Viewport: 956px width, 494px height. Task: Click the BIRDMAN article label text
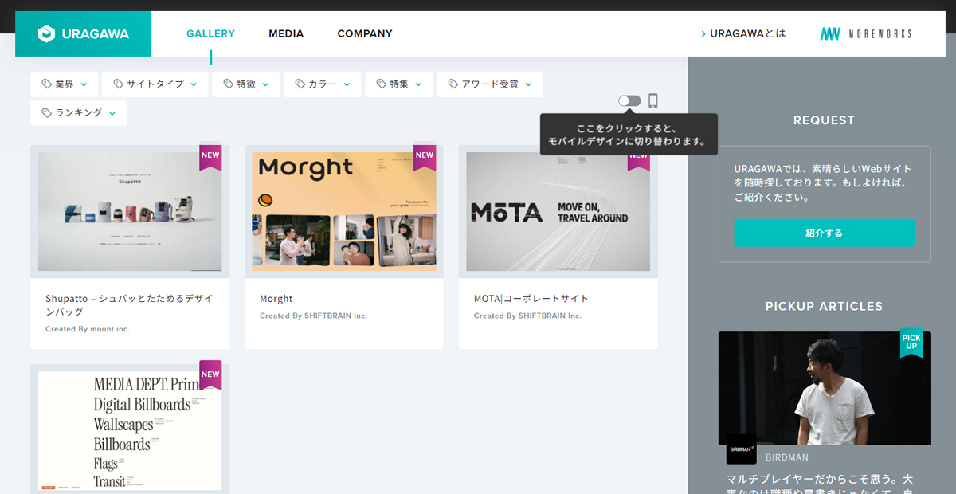click(x=787, y=457)
